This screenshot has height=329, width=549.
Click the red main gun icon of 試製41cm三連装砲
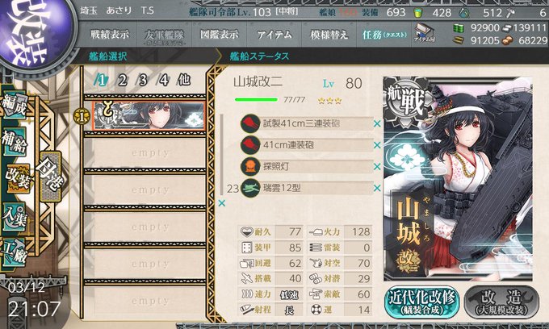coord(250,123)
